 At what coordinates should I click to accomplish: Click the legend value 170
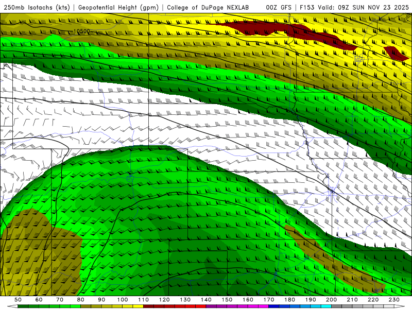tap(269, 300)
